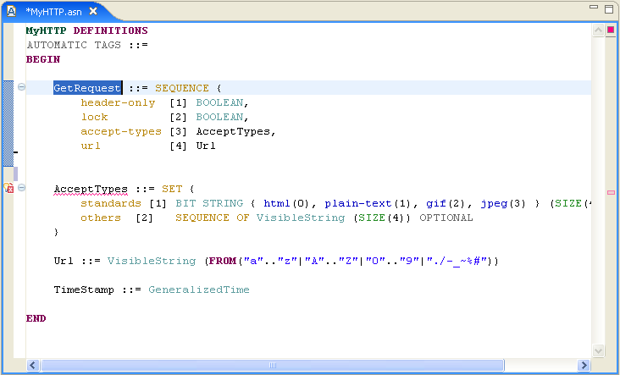The image size is (620, 375).
Task: Click the ASN file icon on the editor tab
Action: [x=12, y=10]
